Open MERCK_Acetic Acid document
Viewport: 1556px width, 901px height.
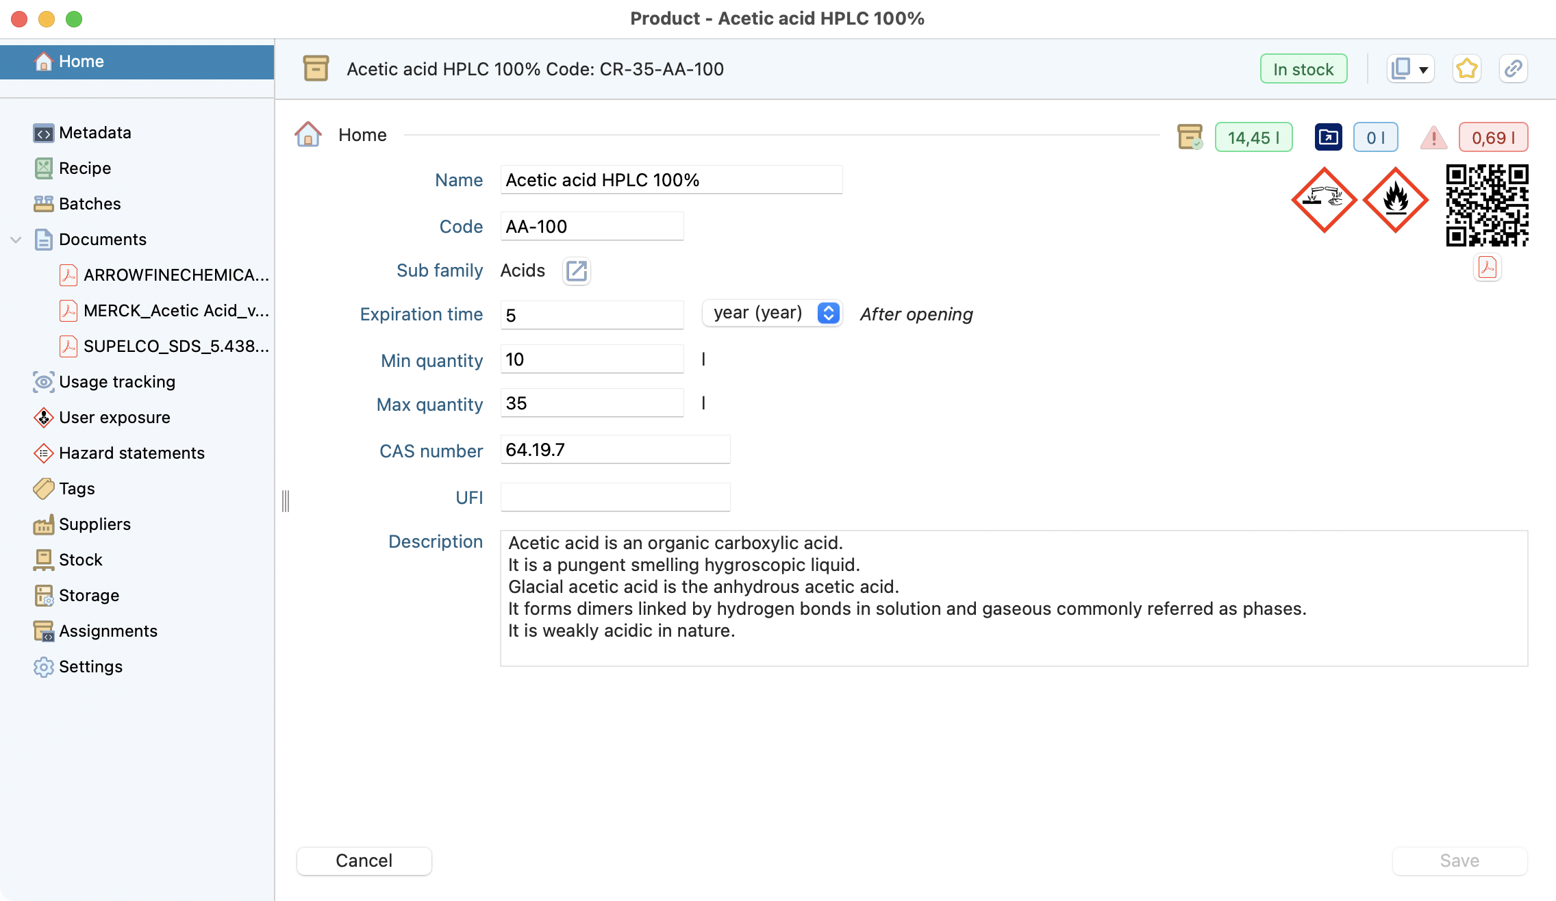tap(175, 311)
